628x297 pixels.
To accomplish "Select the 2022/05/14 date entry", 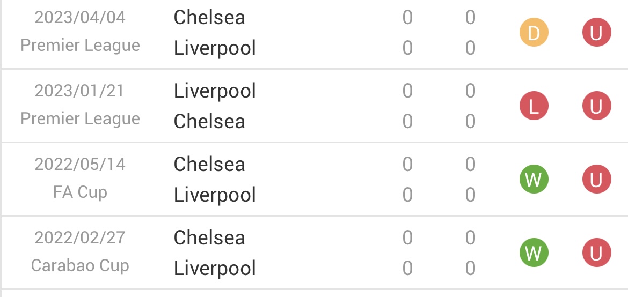I will click(80, 164).
